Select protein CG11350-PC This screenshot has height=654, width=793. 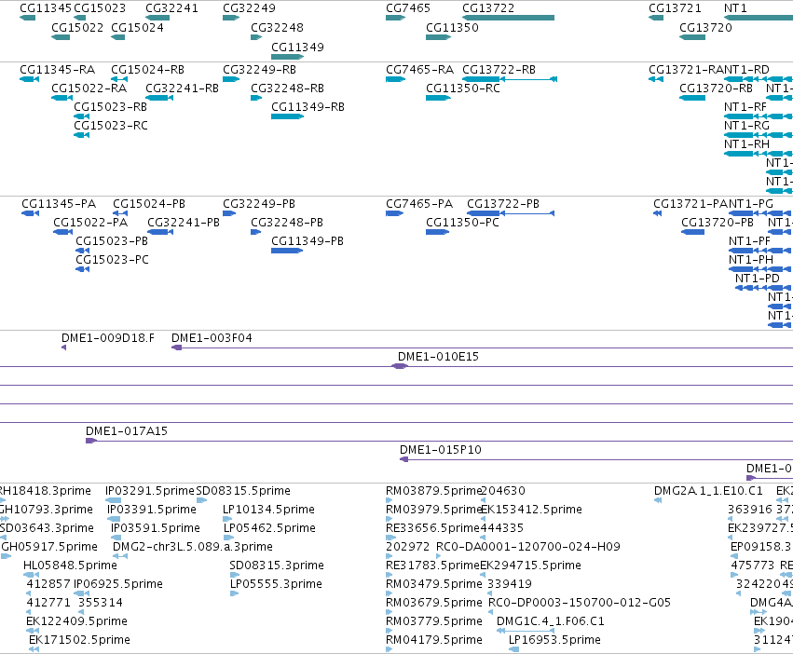pos(437,232)
